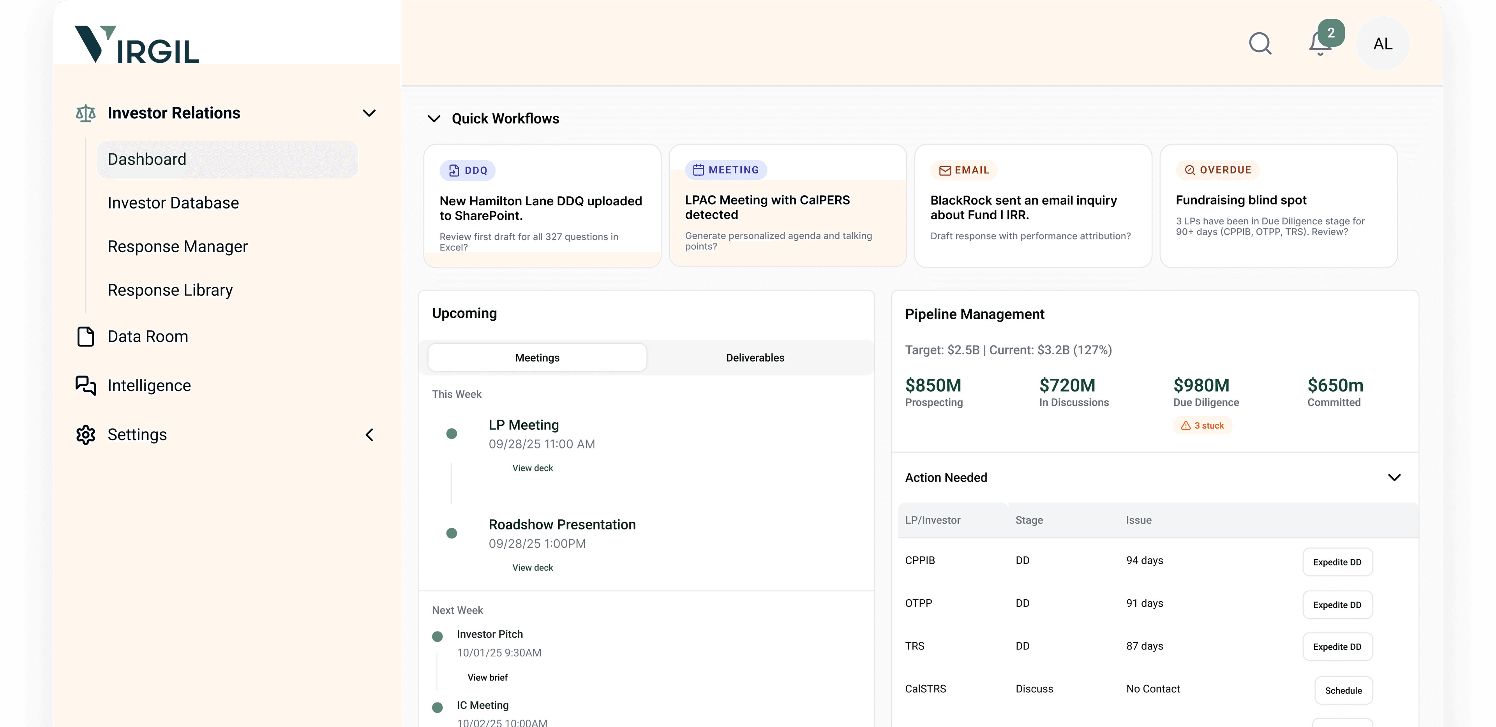1496x727 pixels.
Task: Collapse the Investor Relations section
Action: coord(369,113)
